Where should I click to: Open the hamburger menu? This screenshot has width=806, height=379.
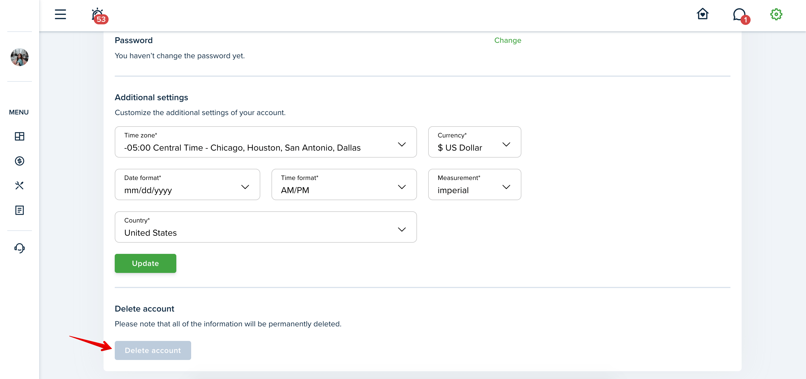(60, 14)
